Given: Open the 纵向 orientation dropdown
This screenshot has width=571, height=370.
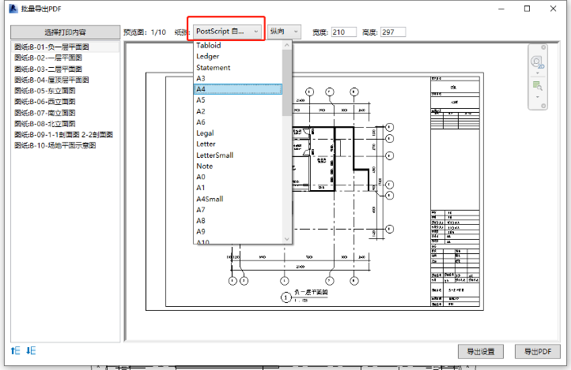Looking at the screenshot, I should pyautogui.click(x=284, y=32).
